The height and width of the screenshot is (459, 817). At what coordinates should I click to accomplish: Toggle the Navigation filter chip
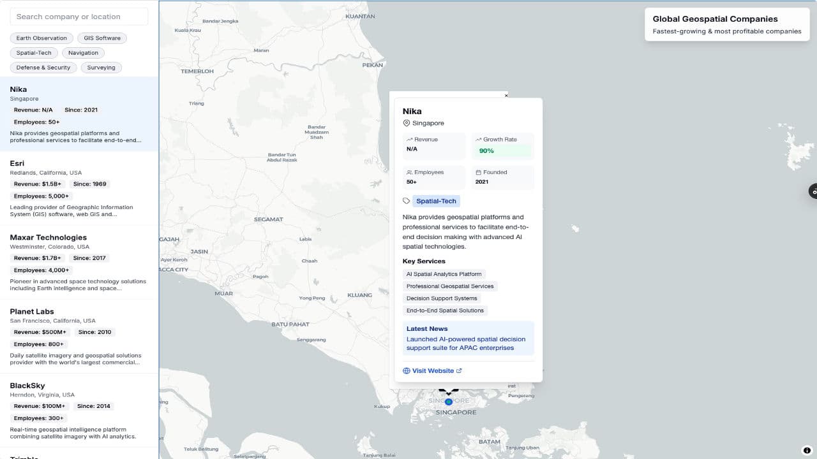tap(84, 53)
